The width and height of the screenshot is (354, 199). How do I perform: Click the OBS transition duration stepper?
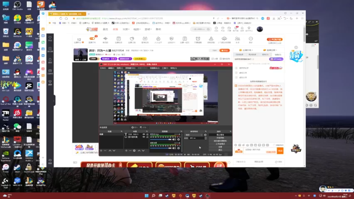pos(206,138)
